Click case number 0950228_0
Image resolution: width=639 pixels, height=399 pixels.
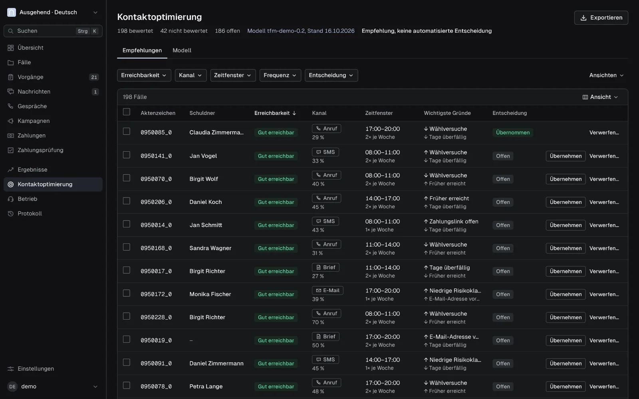[x=156, y=318]
